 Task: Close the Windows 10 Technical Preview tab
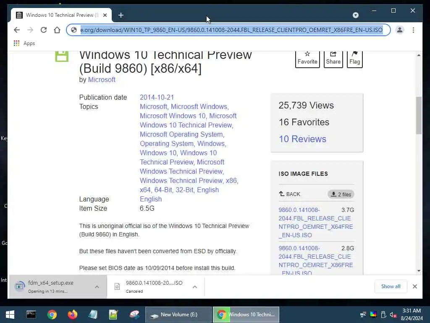coord(105,15)
